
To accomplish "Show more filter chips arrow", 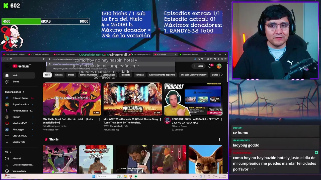I will point(222,75).
